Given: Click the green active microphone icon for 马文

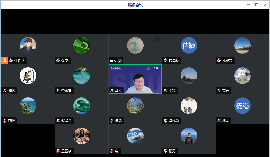Looking at the screenshot, I should point(112,91).
